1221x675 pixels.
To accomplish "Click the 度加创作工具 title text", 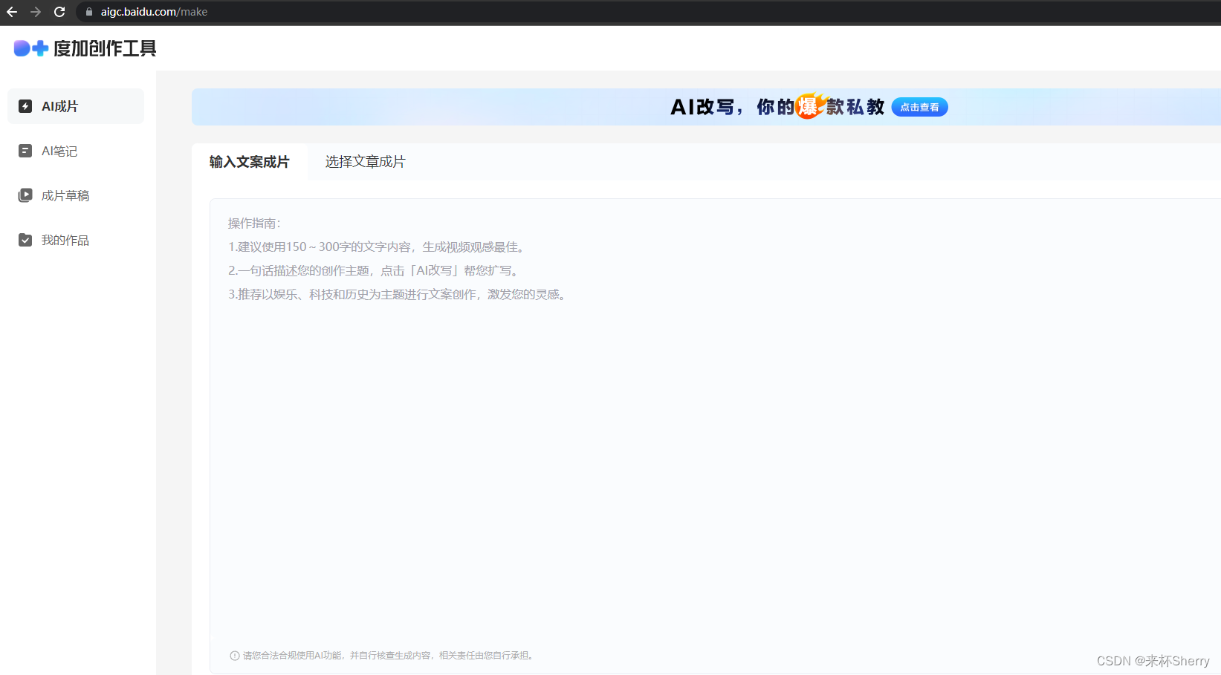I will [105, 48].
